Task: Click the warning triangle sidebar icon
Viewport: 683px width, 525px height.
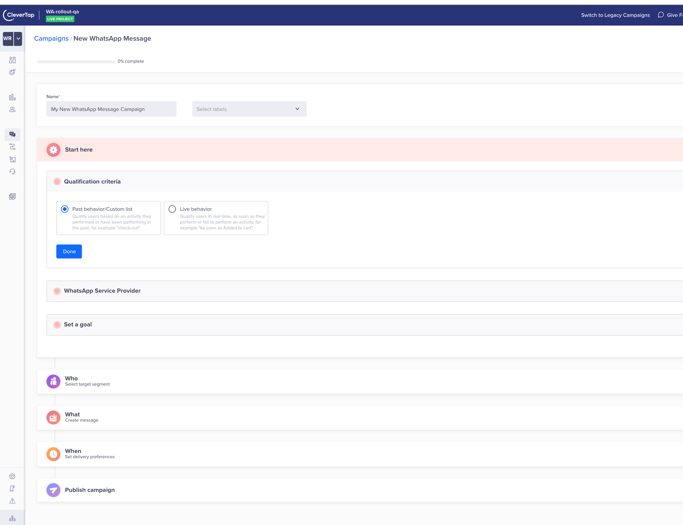Action: [x=12, y=501]
